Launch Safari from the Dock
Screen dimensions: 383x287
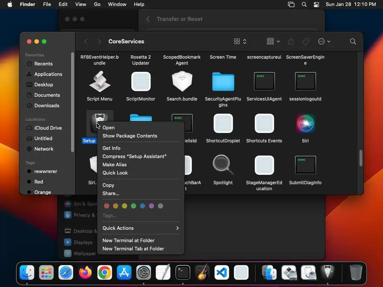[x=66, y=272]
